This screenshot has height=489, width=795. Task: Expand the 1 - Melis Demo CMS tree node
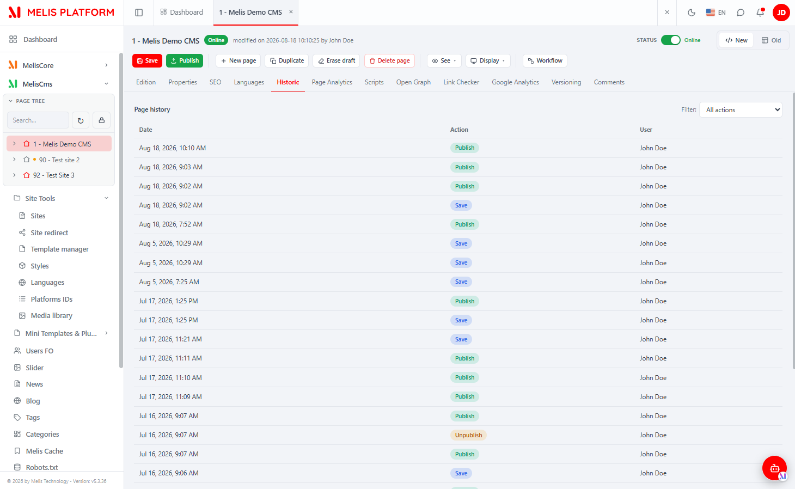pyautogui.click(x=14, y=144)
